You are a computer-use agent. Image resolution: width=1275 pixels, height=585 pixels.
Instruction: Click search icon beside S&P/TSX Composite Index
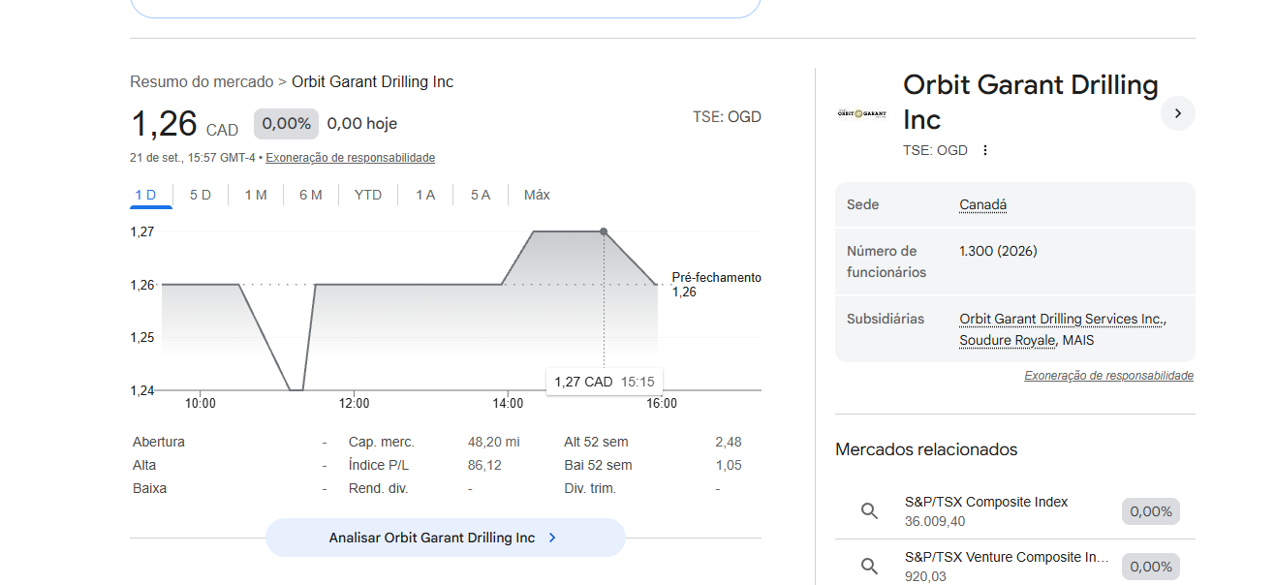pyautogui.click(x=869, y=511)
